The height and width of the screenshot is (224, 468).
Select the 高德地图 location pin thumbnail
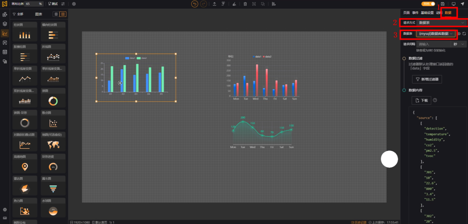click(x=25, y=163)
